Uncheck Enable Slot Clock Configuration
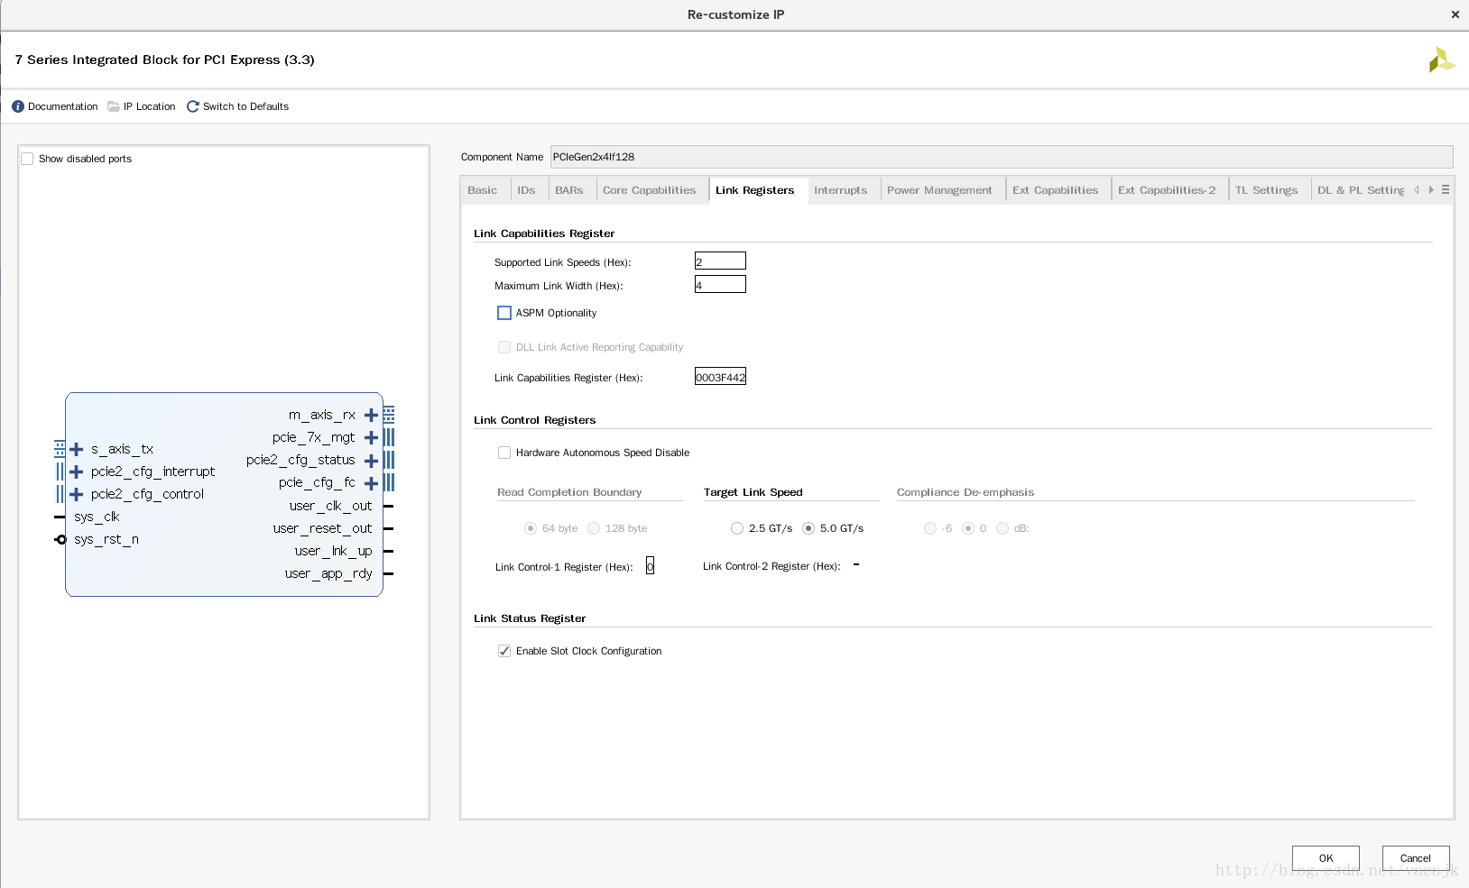Image resolution: width=1469 pixels, height=888 pixels. 504,651
